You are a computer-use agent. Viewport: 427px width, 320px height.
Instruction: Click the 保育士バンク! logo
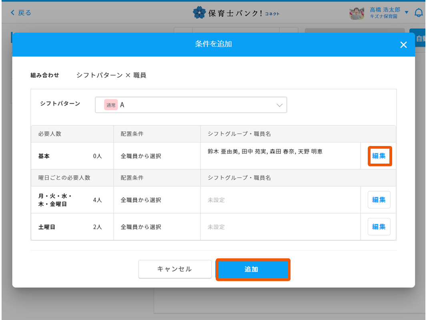click(236, 13)
